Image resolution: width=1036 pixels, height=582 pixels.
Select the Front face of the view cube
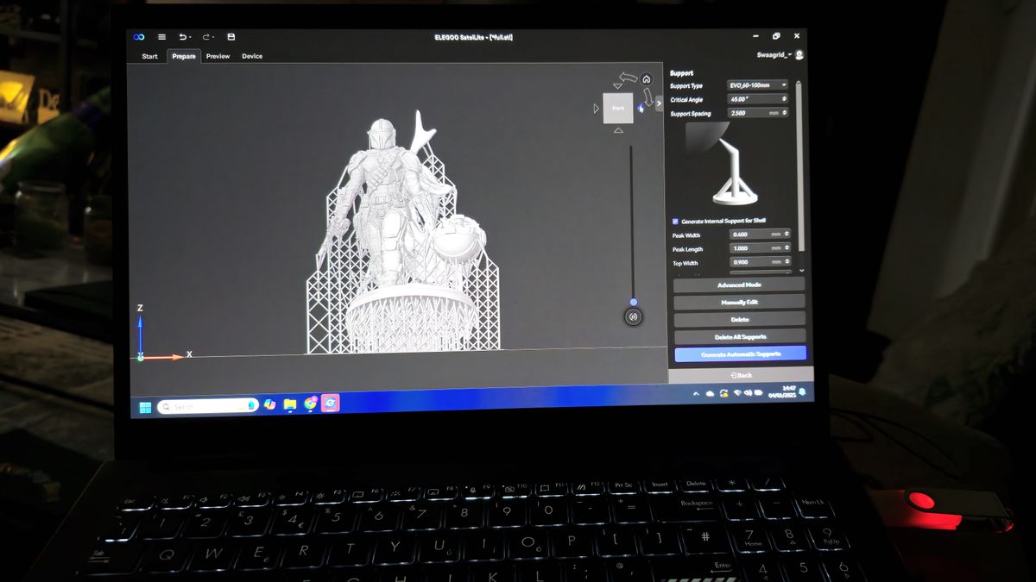pyautogui.click(x=618, y=108)
